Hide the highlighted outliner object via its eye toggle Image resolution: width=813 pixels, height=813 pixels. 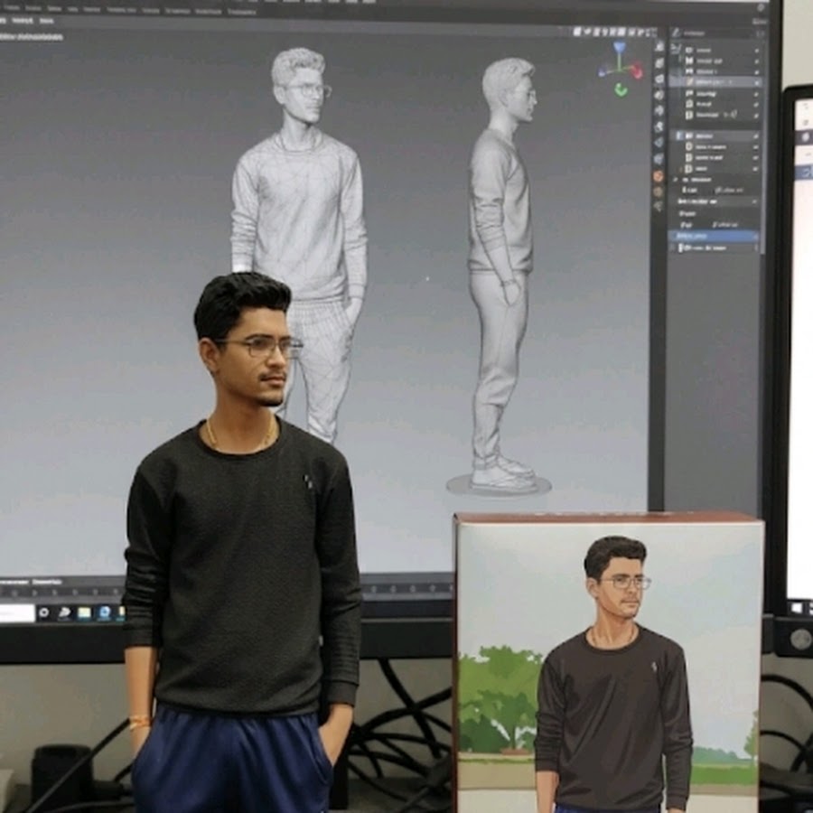pyautogui.click(x=756, y=81)
